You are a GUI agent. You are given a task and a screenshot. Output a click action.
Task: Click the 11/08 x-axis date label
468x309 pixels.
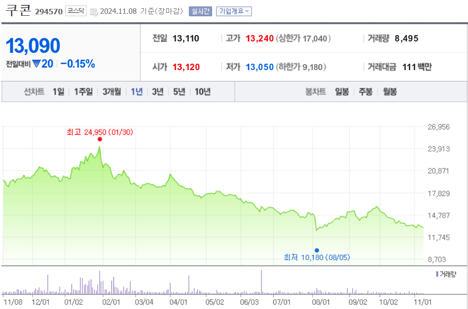13,302
